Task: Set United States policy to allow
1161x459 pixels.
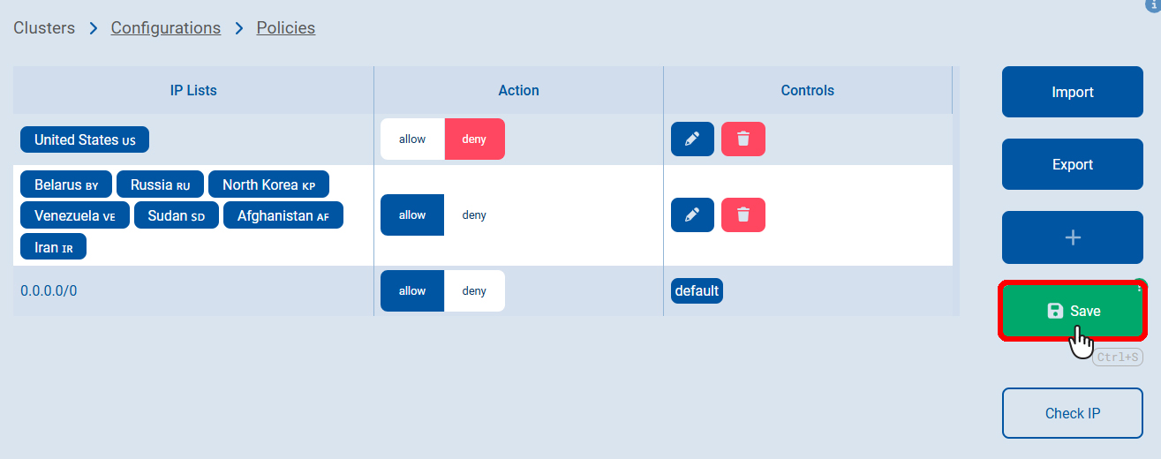Action: click(412, 139)
